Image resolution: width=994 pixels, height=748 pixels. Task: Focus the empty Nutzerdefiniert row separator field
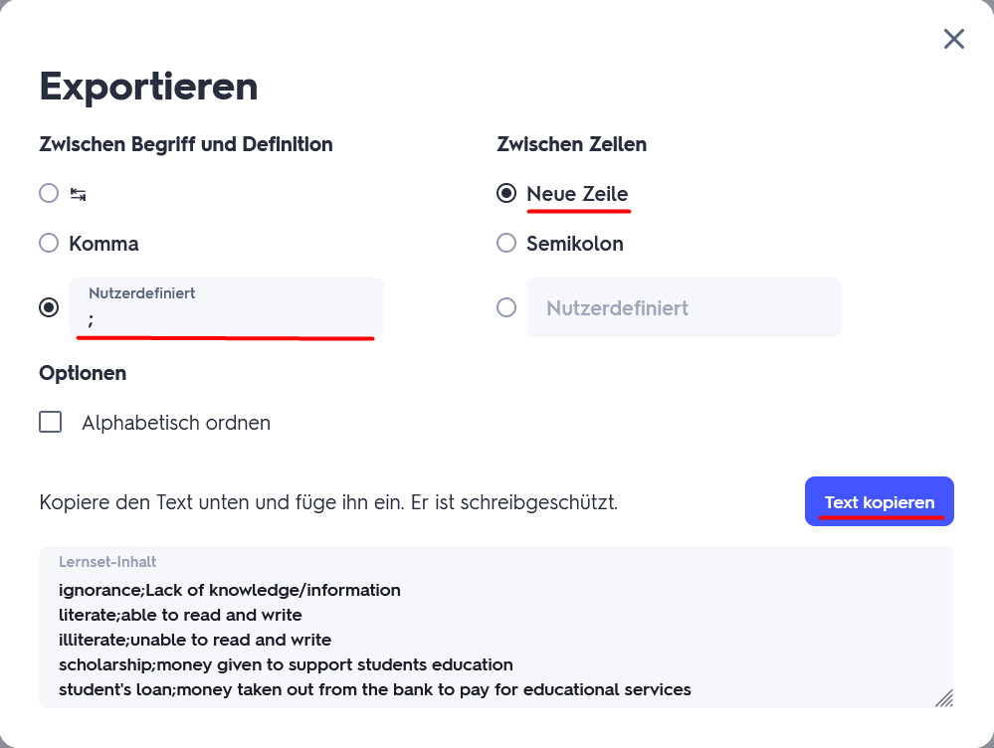(684, 307)
